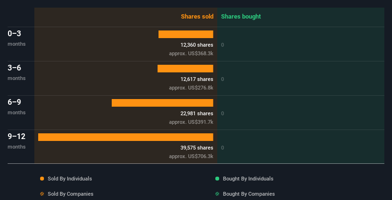Click the zero bought value in 9–12 months row
392x200 pixels.
[222, 148]
